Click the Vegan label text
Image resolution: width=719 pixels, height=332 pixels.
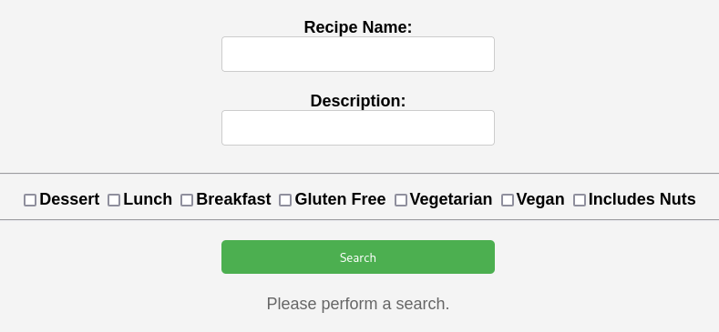click(540, 199)
